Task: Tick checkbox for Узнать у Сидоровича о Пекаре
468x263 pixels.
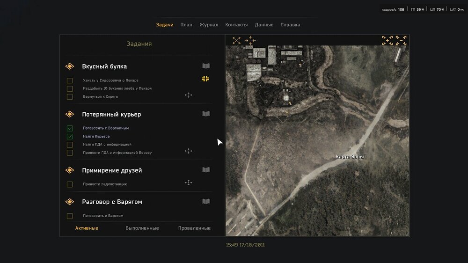Action: [x=70, y=80]
